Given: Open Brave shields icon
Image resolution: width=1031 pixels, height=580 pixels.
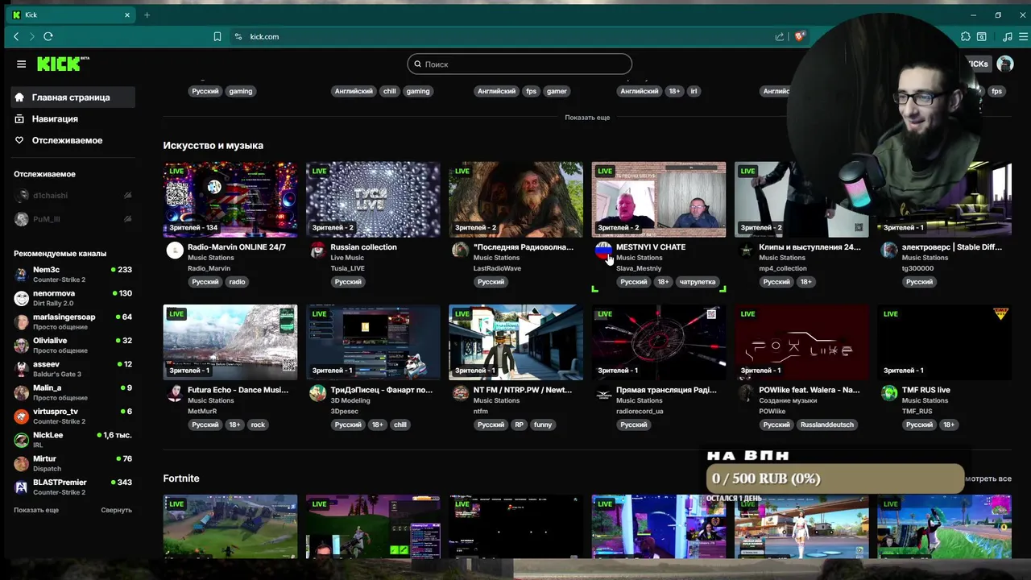Looking at the screenshot, I should pyautogui.click(x=800, y=36).
